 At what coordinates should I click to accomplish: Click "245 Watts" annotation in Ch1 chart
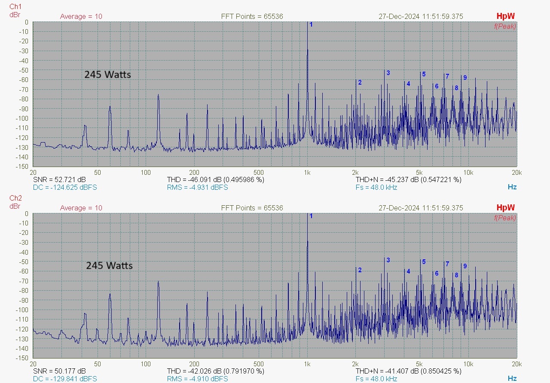pyautogui.click(x=107, y=74)
